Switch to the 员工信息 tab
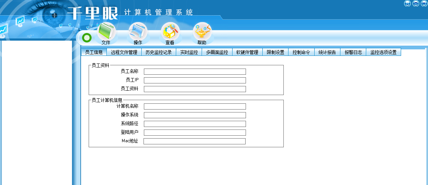The image size is (428, 185). pyautogui.click(x=94, y=52)
